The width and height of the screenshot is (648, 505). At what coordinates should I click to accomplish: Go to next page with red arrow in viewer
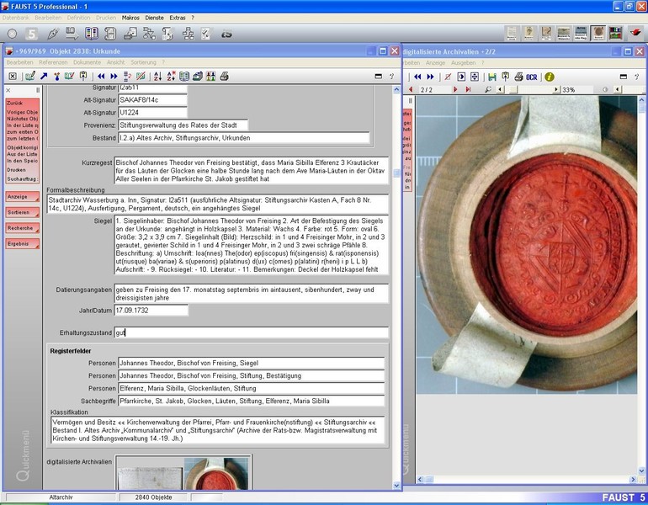pos(455,89)
